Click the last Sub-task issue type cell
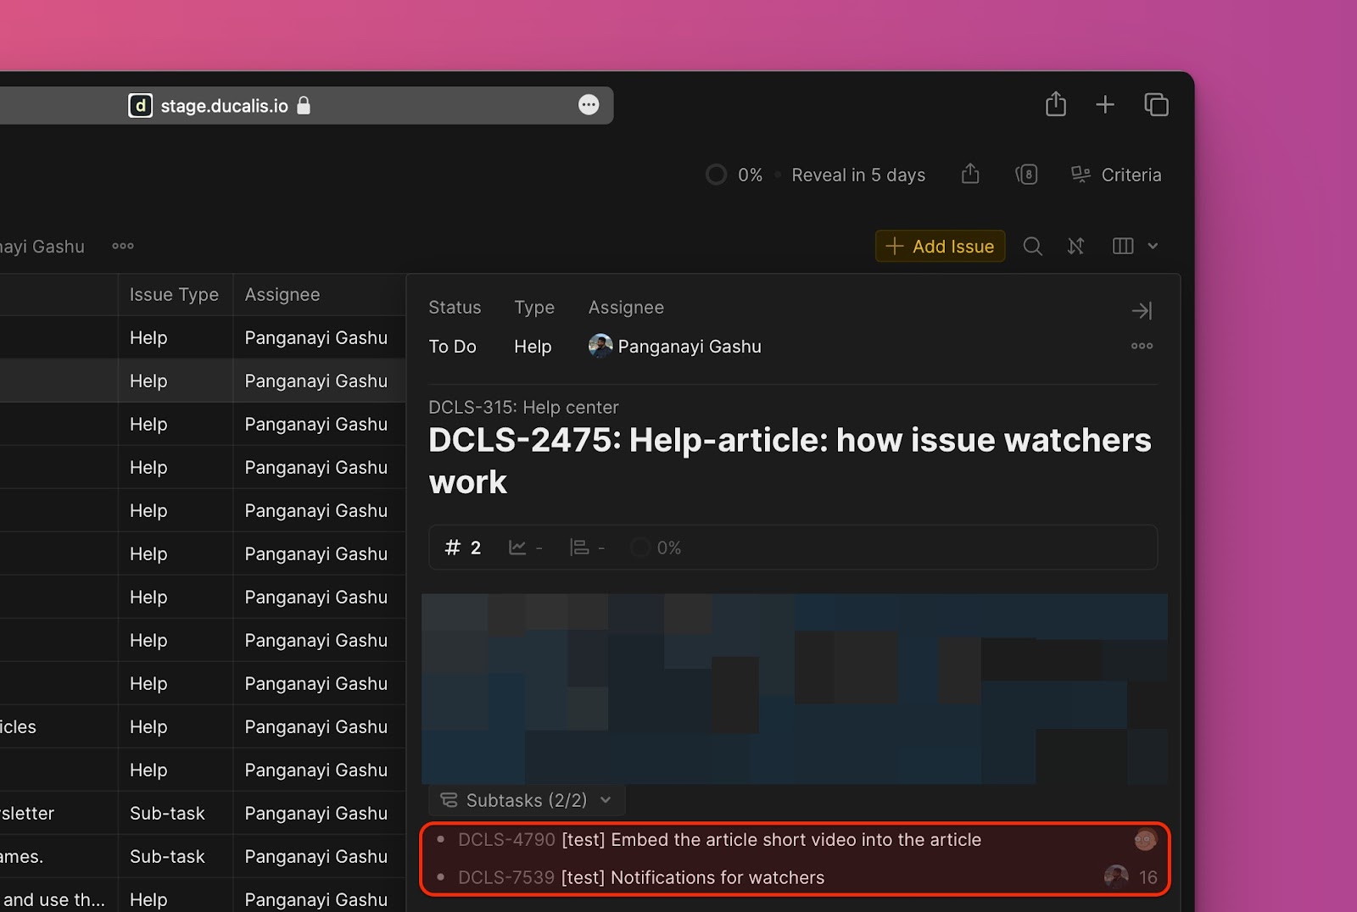The image size is (1357, 912). [175, 856]
